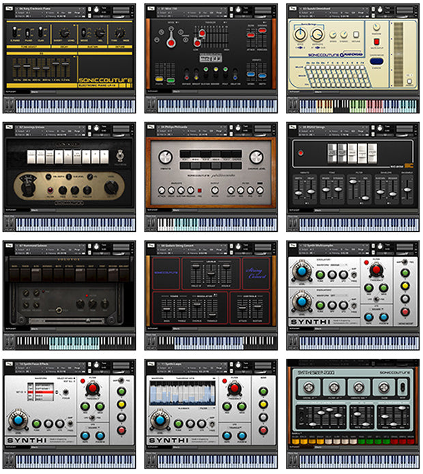Click the yellow button on the red-and-black synth
Screen dimensions: 423x474
click(x=160, y=80)
